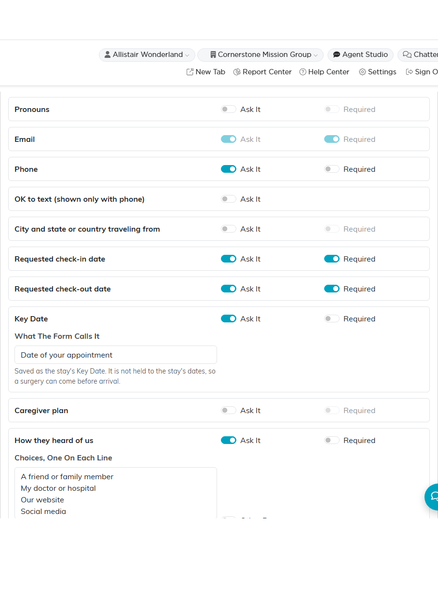Screen dimensions: 438x610
Task: Expand the Allistair Wonderland user dropdown arrow
Action: 187,55
